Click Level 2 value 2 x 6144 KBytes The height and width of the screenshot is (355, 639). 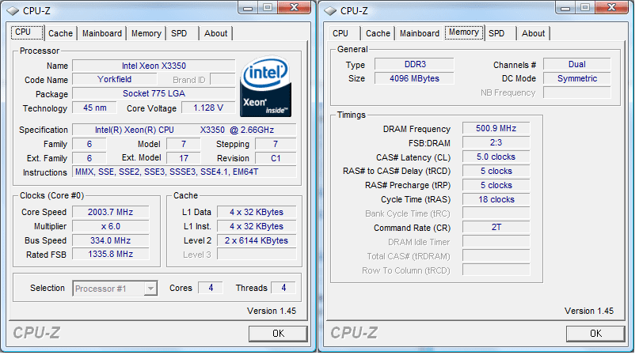pyautogui.click(x=257, y=240)
